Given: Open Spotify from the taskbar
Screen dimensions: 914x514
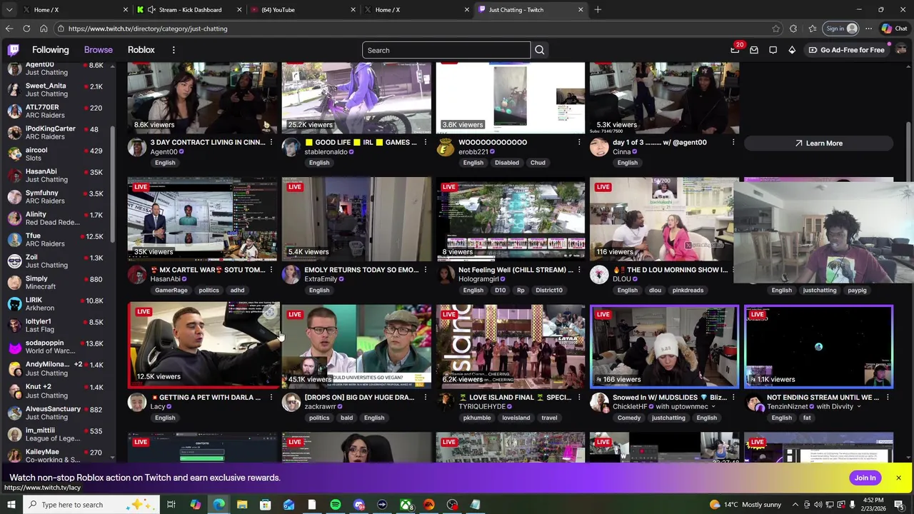Looking at the screenshot, I should pos(336,505).
